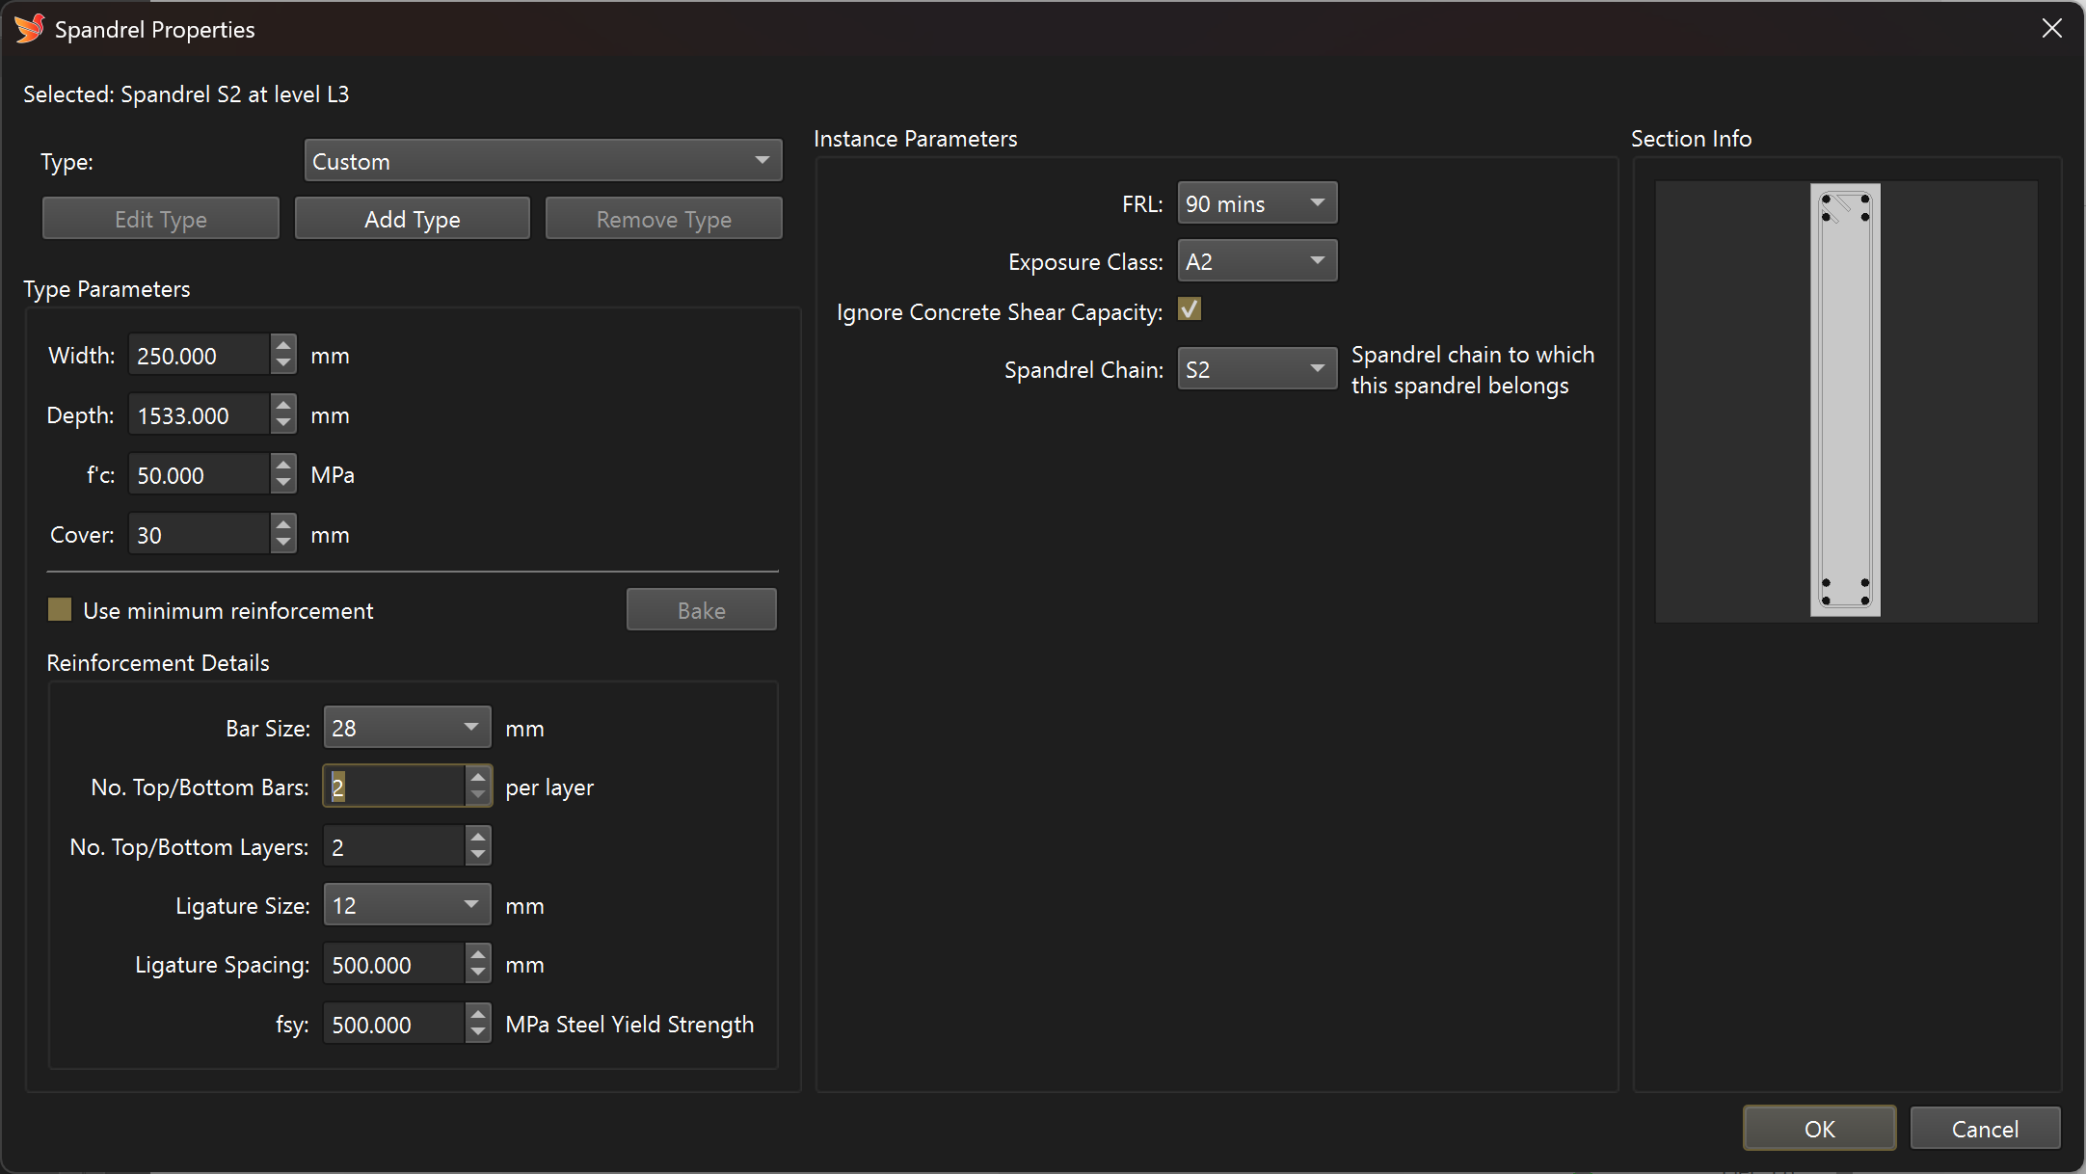Open the Ligature Size dropdown

(407, 905)
